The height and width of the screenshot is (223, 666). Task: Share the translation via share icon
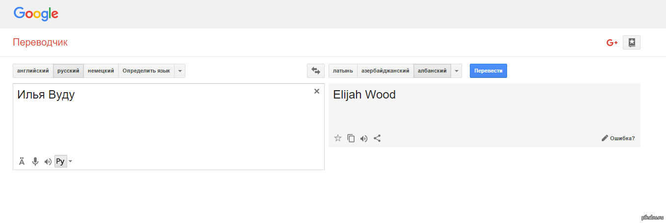coord(377,138)
